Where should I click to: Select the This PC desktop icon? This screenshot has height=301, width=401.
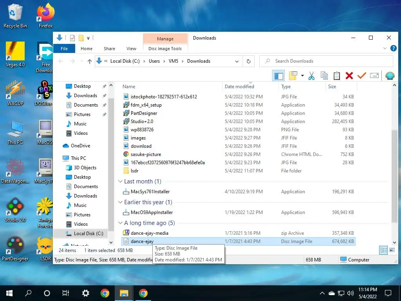tap(15, 132)
